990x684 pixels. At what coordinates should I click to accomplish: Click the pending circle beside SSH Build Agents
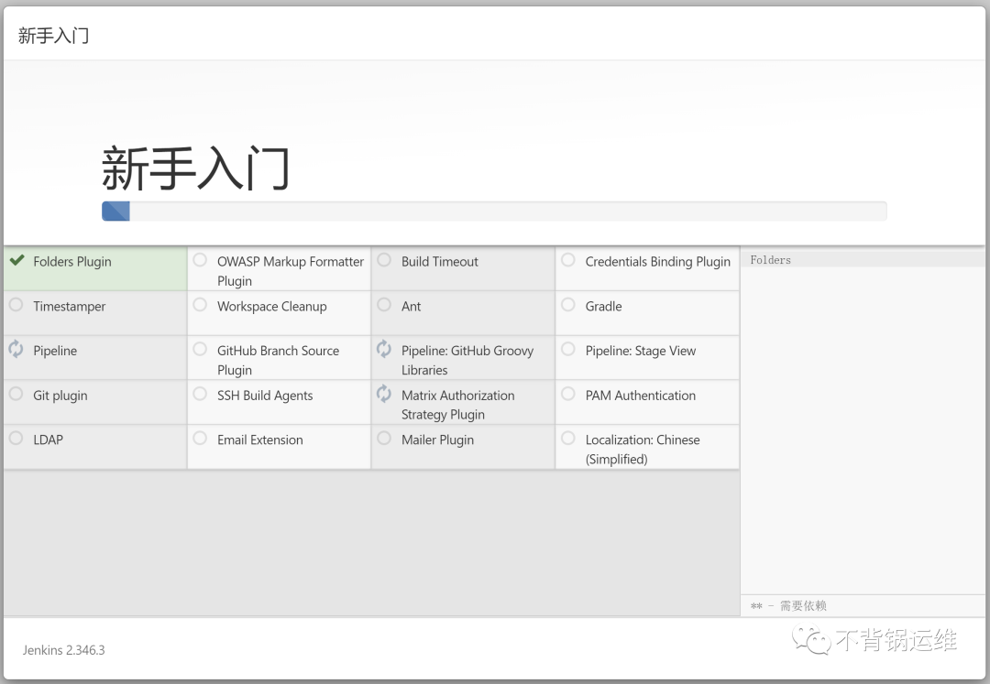click(x=200, y=394)
